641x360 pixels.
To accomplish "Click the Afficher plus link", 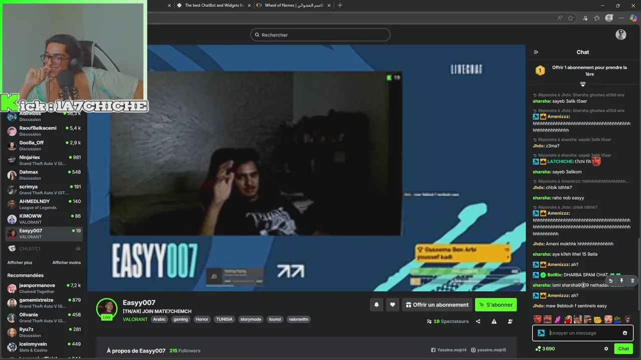I will tap(20, 262).
